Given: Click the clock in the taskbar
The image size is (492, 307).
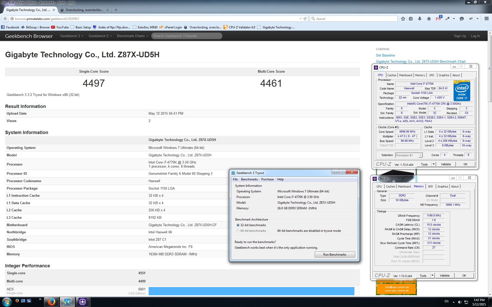Looking at the screenshot, I should point(479,302).
